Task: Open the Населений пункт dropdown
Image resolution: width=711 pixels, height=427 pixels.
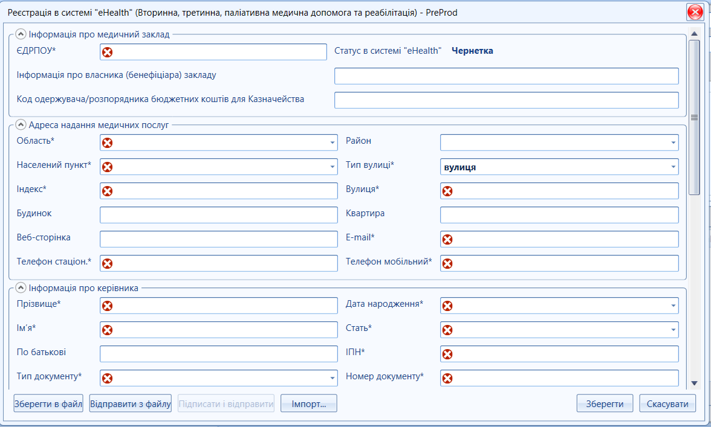Action: [x=333, y=167]
